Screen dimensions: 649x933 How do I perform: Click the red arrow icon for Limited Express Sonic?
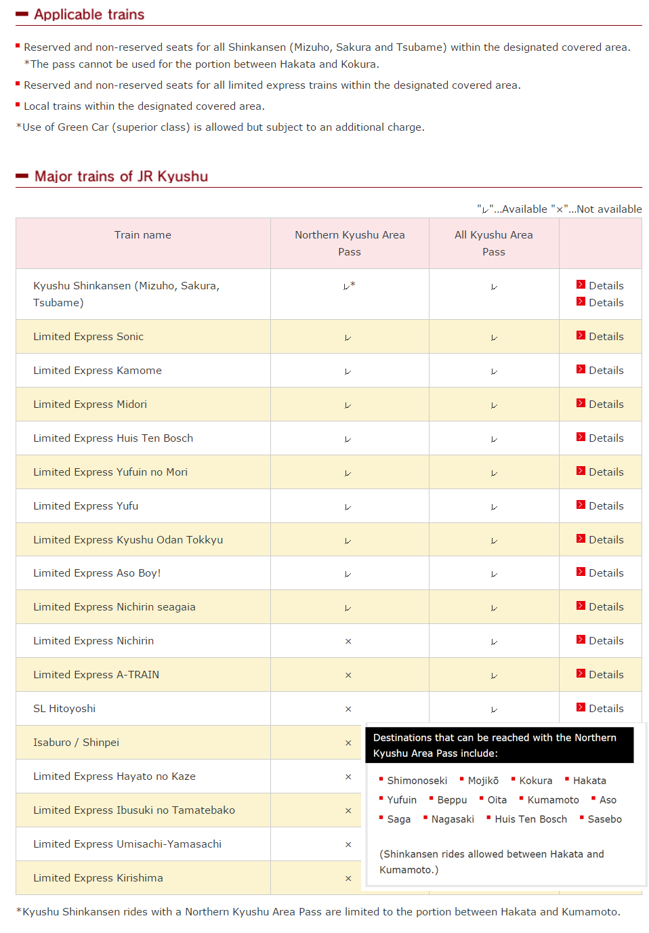pos(581,335)
